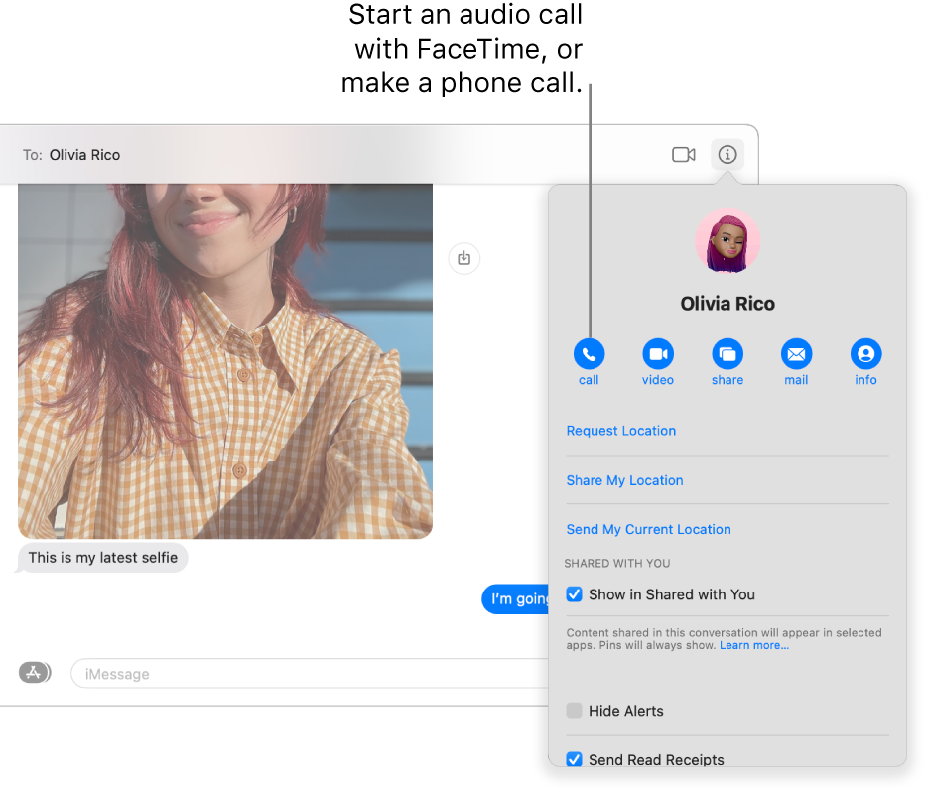Click the video camera icon in the toolbar

pos(684,155)
